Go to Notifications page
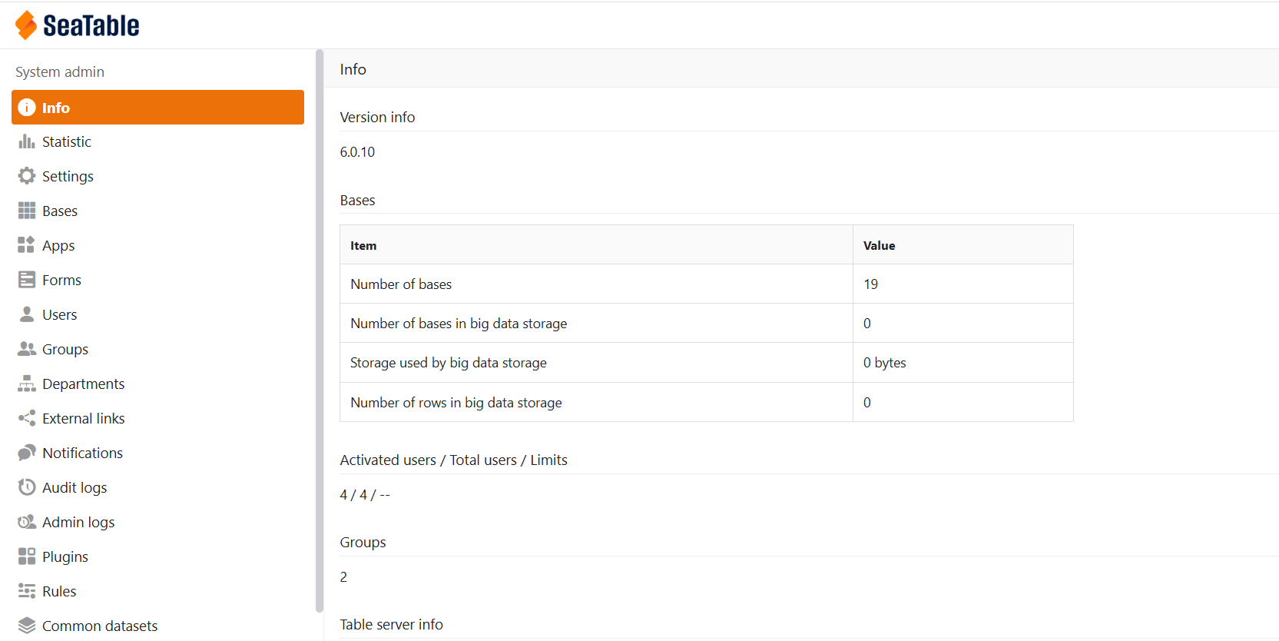1279x641 pixels. coord(82,453)
